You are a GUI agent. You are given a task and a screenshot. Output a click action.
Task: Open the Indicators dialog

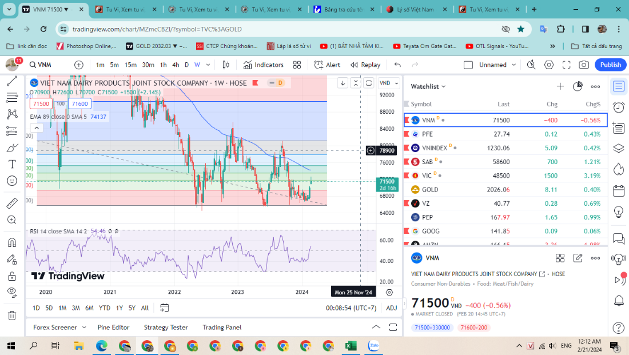(263, 65)
